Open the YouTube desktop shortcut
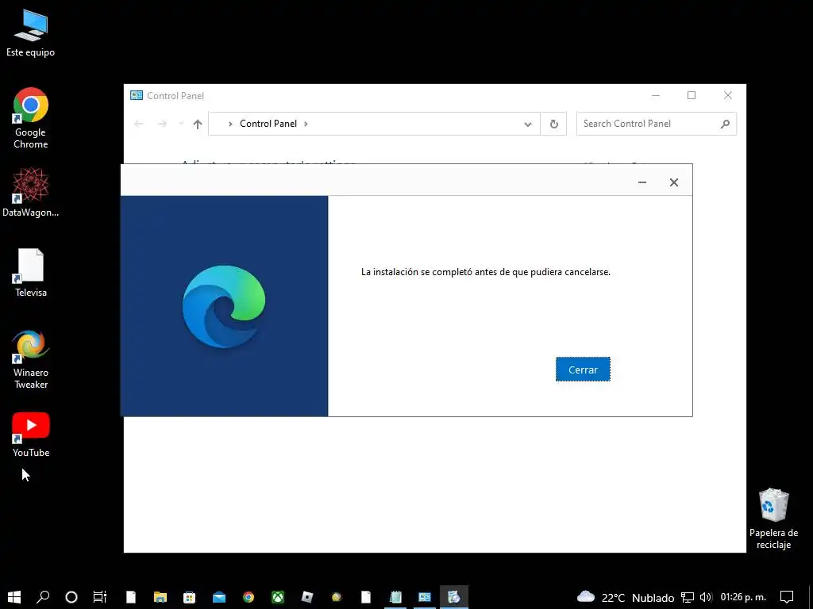The image size is (813, 609). (x=30, y=435)
